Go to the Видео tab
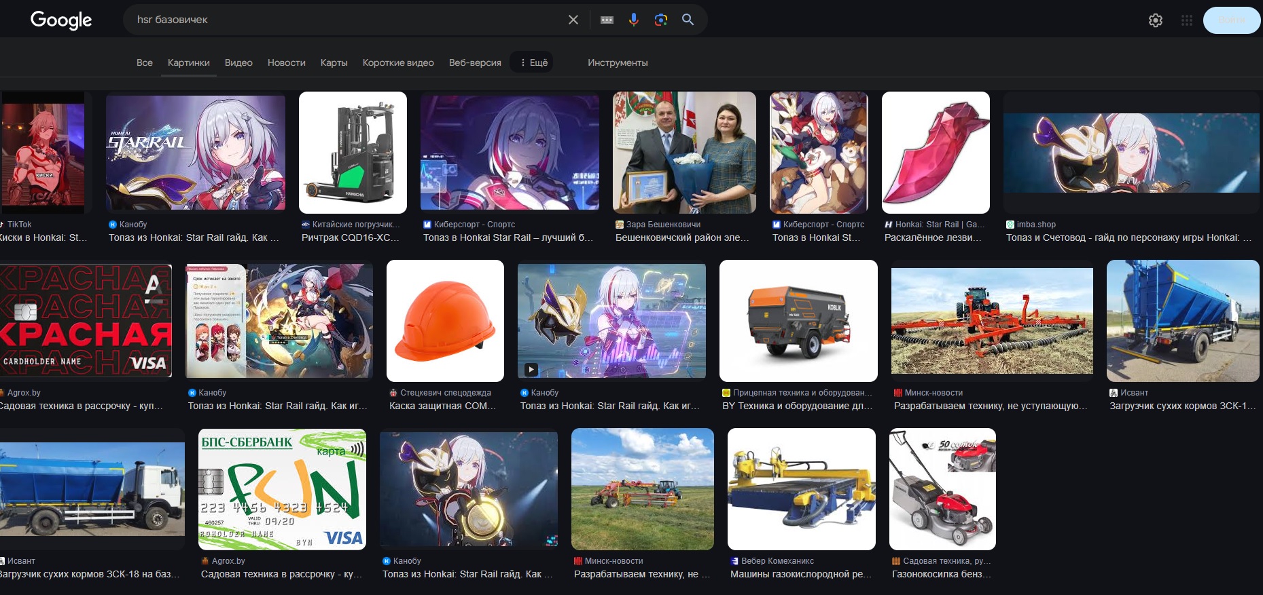This screenshot has width=1263, height=595. tap(238, 62)
